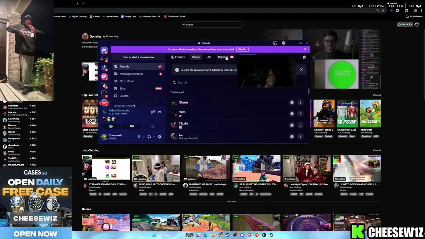Show more Just Chatting streams

click(x=231, y=201)
